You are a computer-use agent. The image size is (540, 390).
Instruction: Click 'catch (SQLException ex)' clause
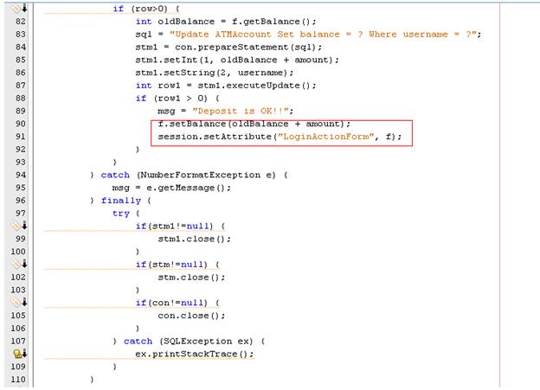click(x=189, y=341)
